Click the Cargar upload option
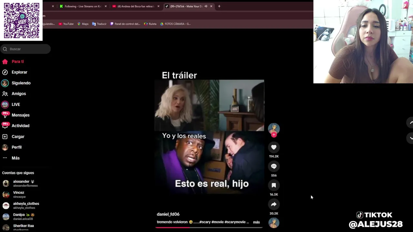This screenshot has height=232, width=413. pyautogui.click(x=18, y=137)
